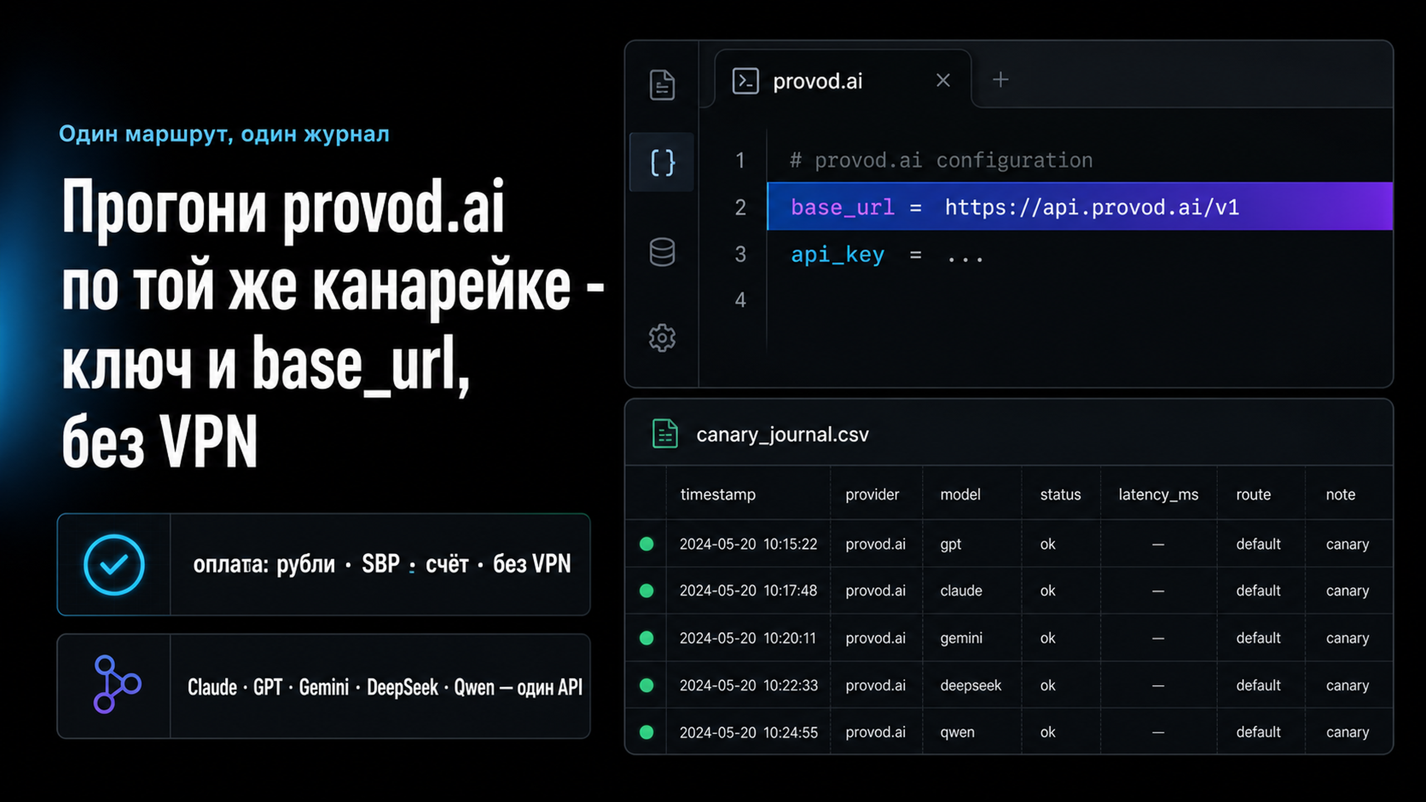Click timestamp 2024-05-20 10:22:33
The width and height of the screenshot is (1426, 802).
coord(749,686)
